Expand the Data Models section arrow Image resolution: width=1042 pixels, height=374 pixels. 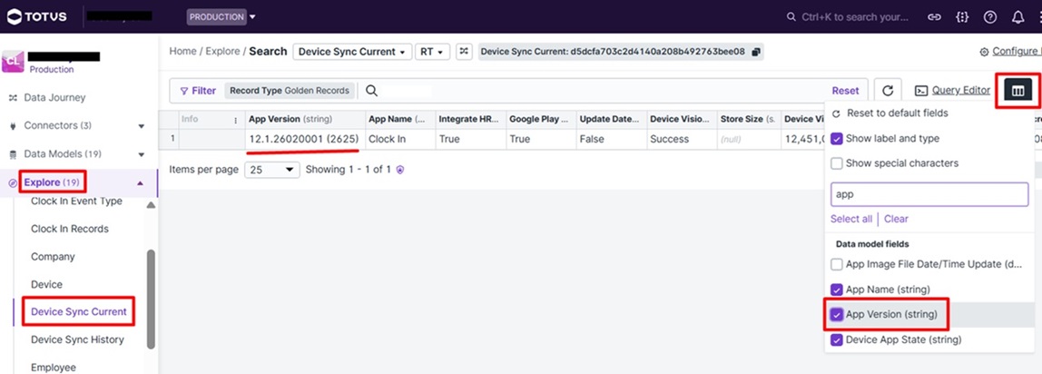click(141, 154)
